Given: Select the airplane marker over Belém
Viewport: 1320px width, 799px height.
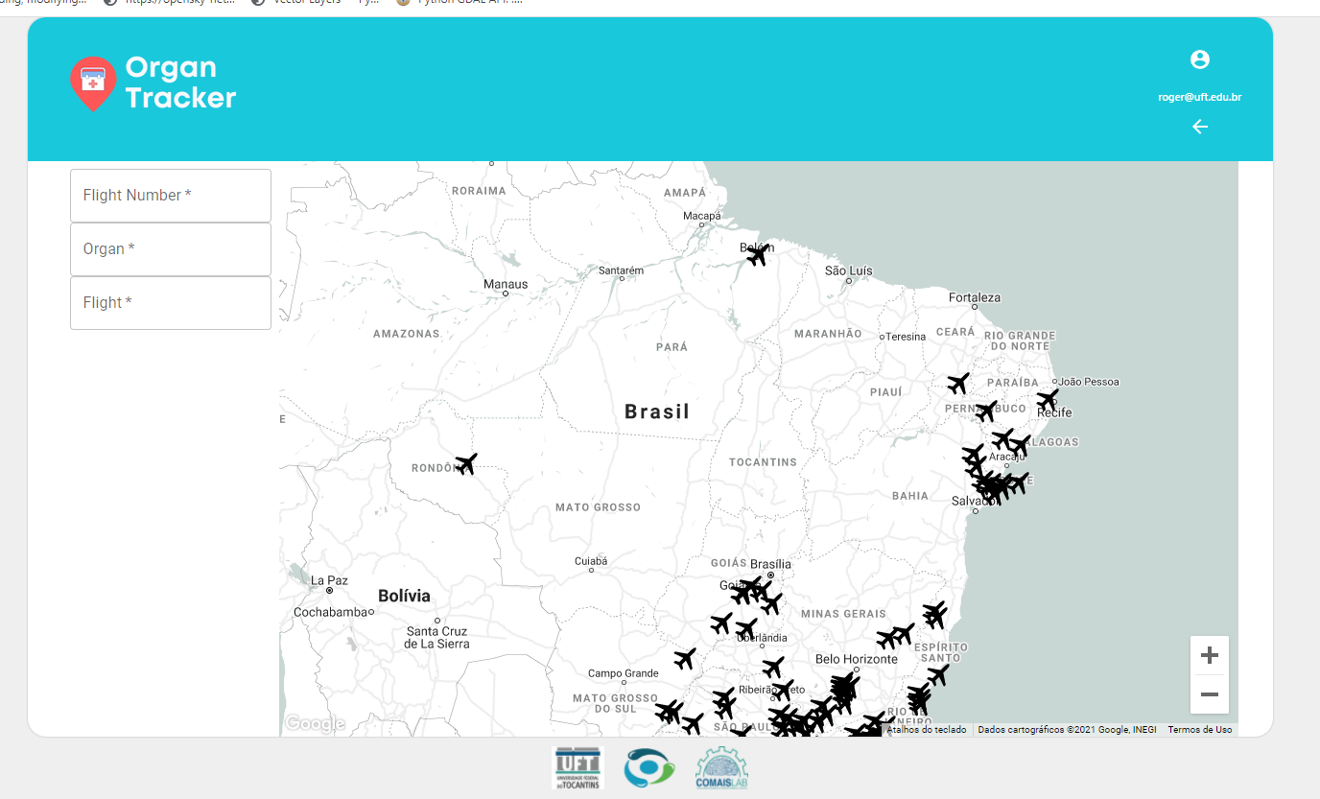Looking at the screenshot, I should pyautogui.click(x=758, y=255).
